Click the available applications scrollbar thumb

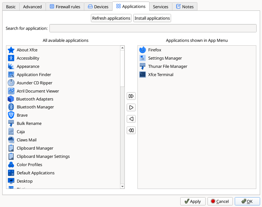[x=122, y=68]
